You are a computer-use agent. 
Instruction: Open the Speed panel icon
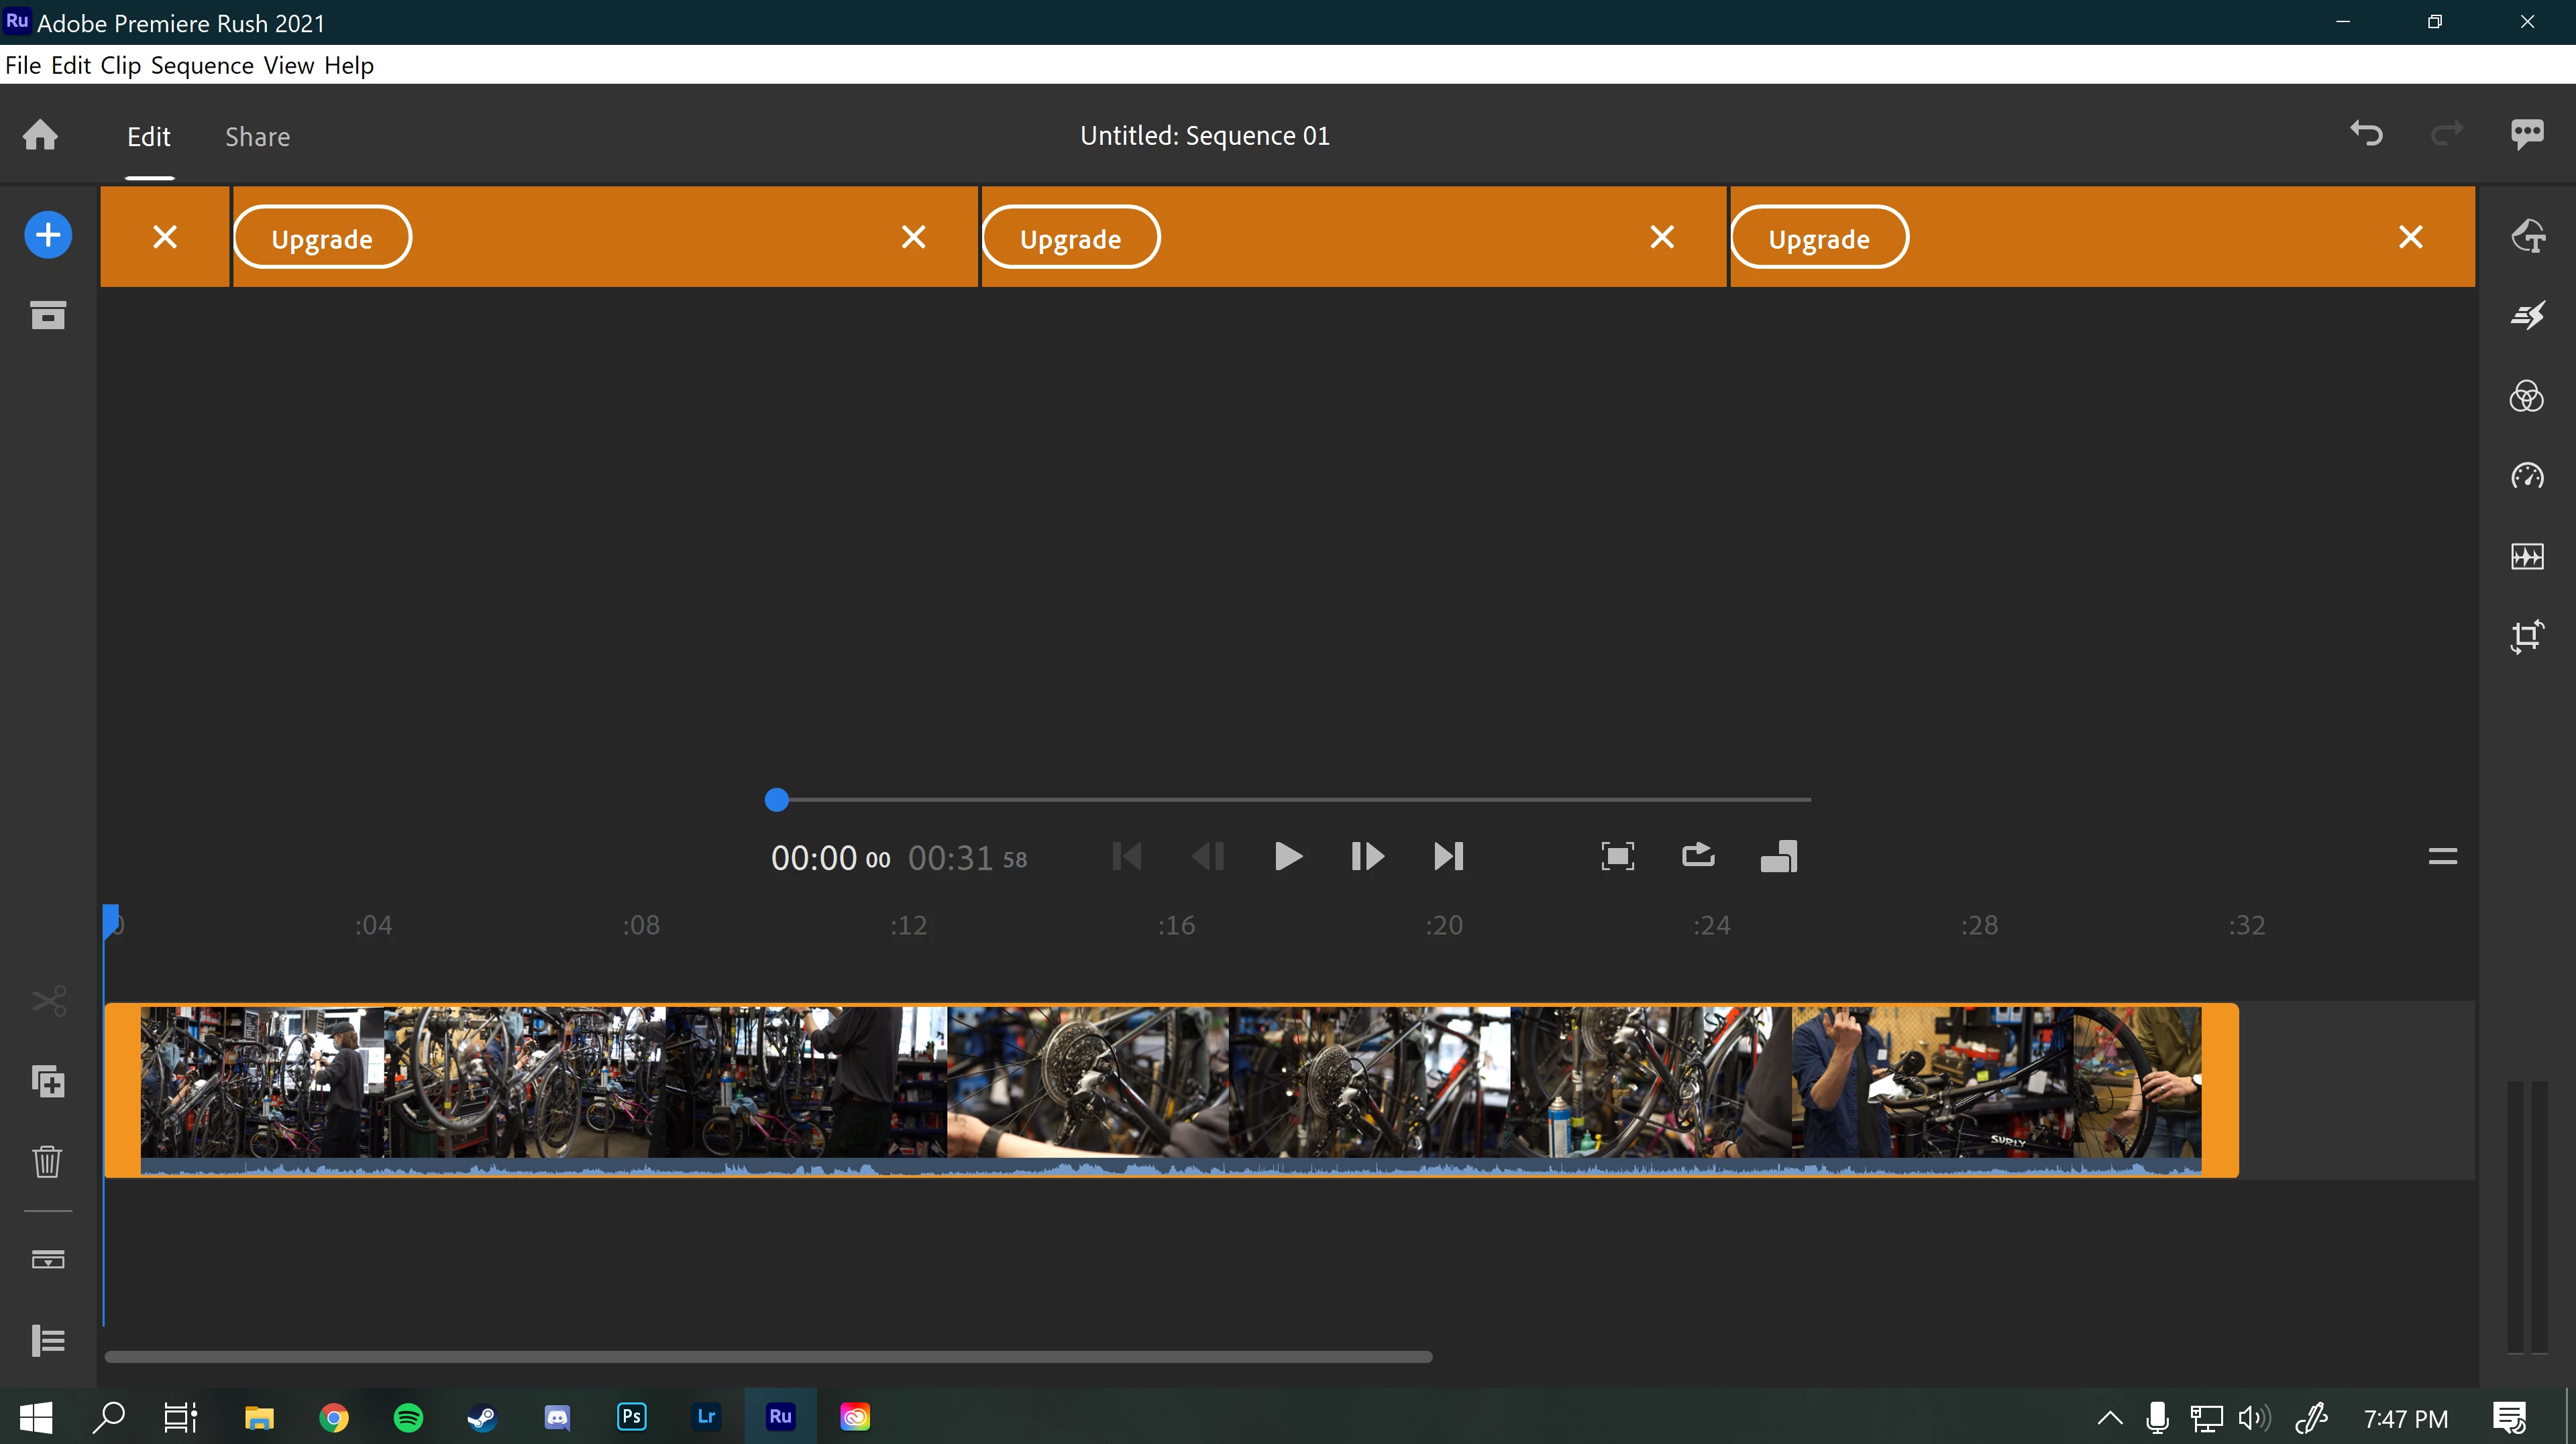tap(2526, 476)
